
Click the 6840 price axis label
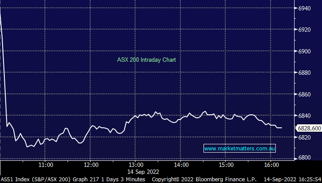click(x=308, y=116)
